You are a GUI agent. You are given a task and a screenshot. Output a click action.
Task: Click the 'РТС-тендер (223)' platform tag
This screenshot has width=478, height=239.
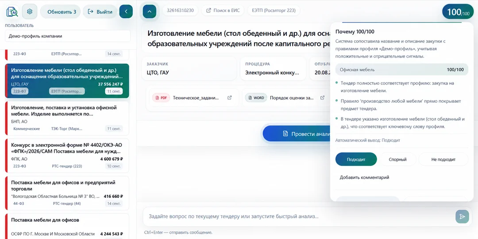point(67,166)
